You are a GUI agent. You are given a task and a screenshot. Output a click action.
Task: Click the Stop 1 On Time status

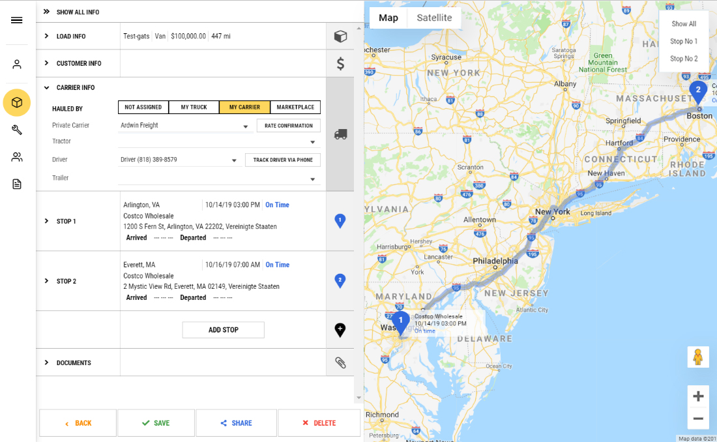277,205
